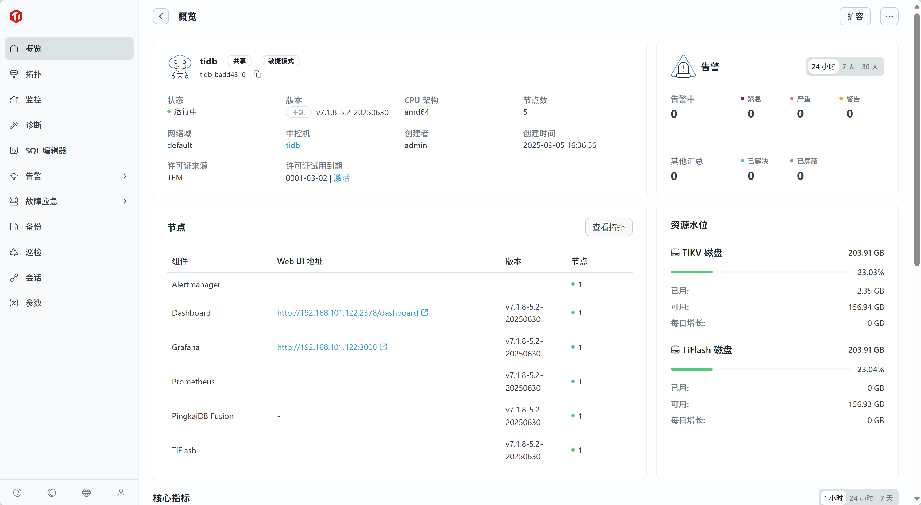Select the 7 天 alert time range
Screen dimensions: 921x505
pos(848,67)
